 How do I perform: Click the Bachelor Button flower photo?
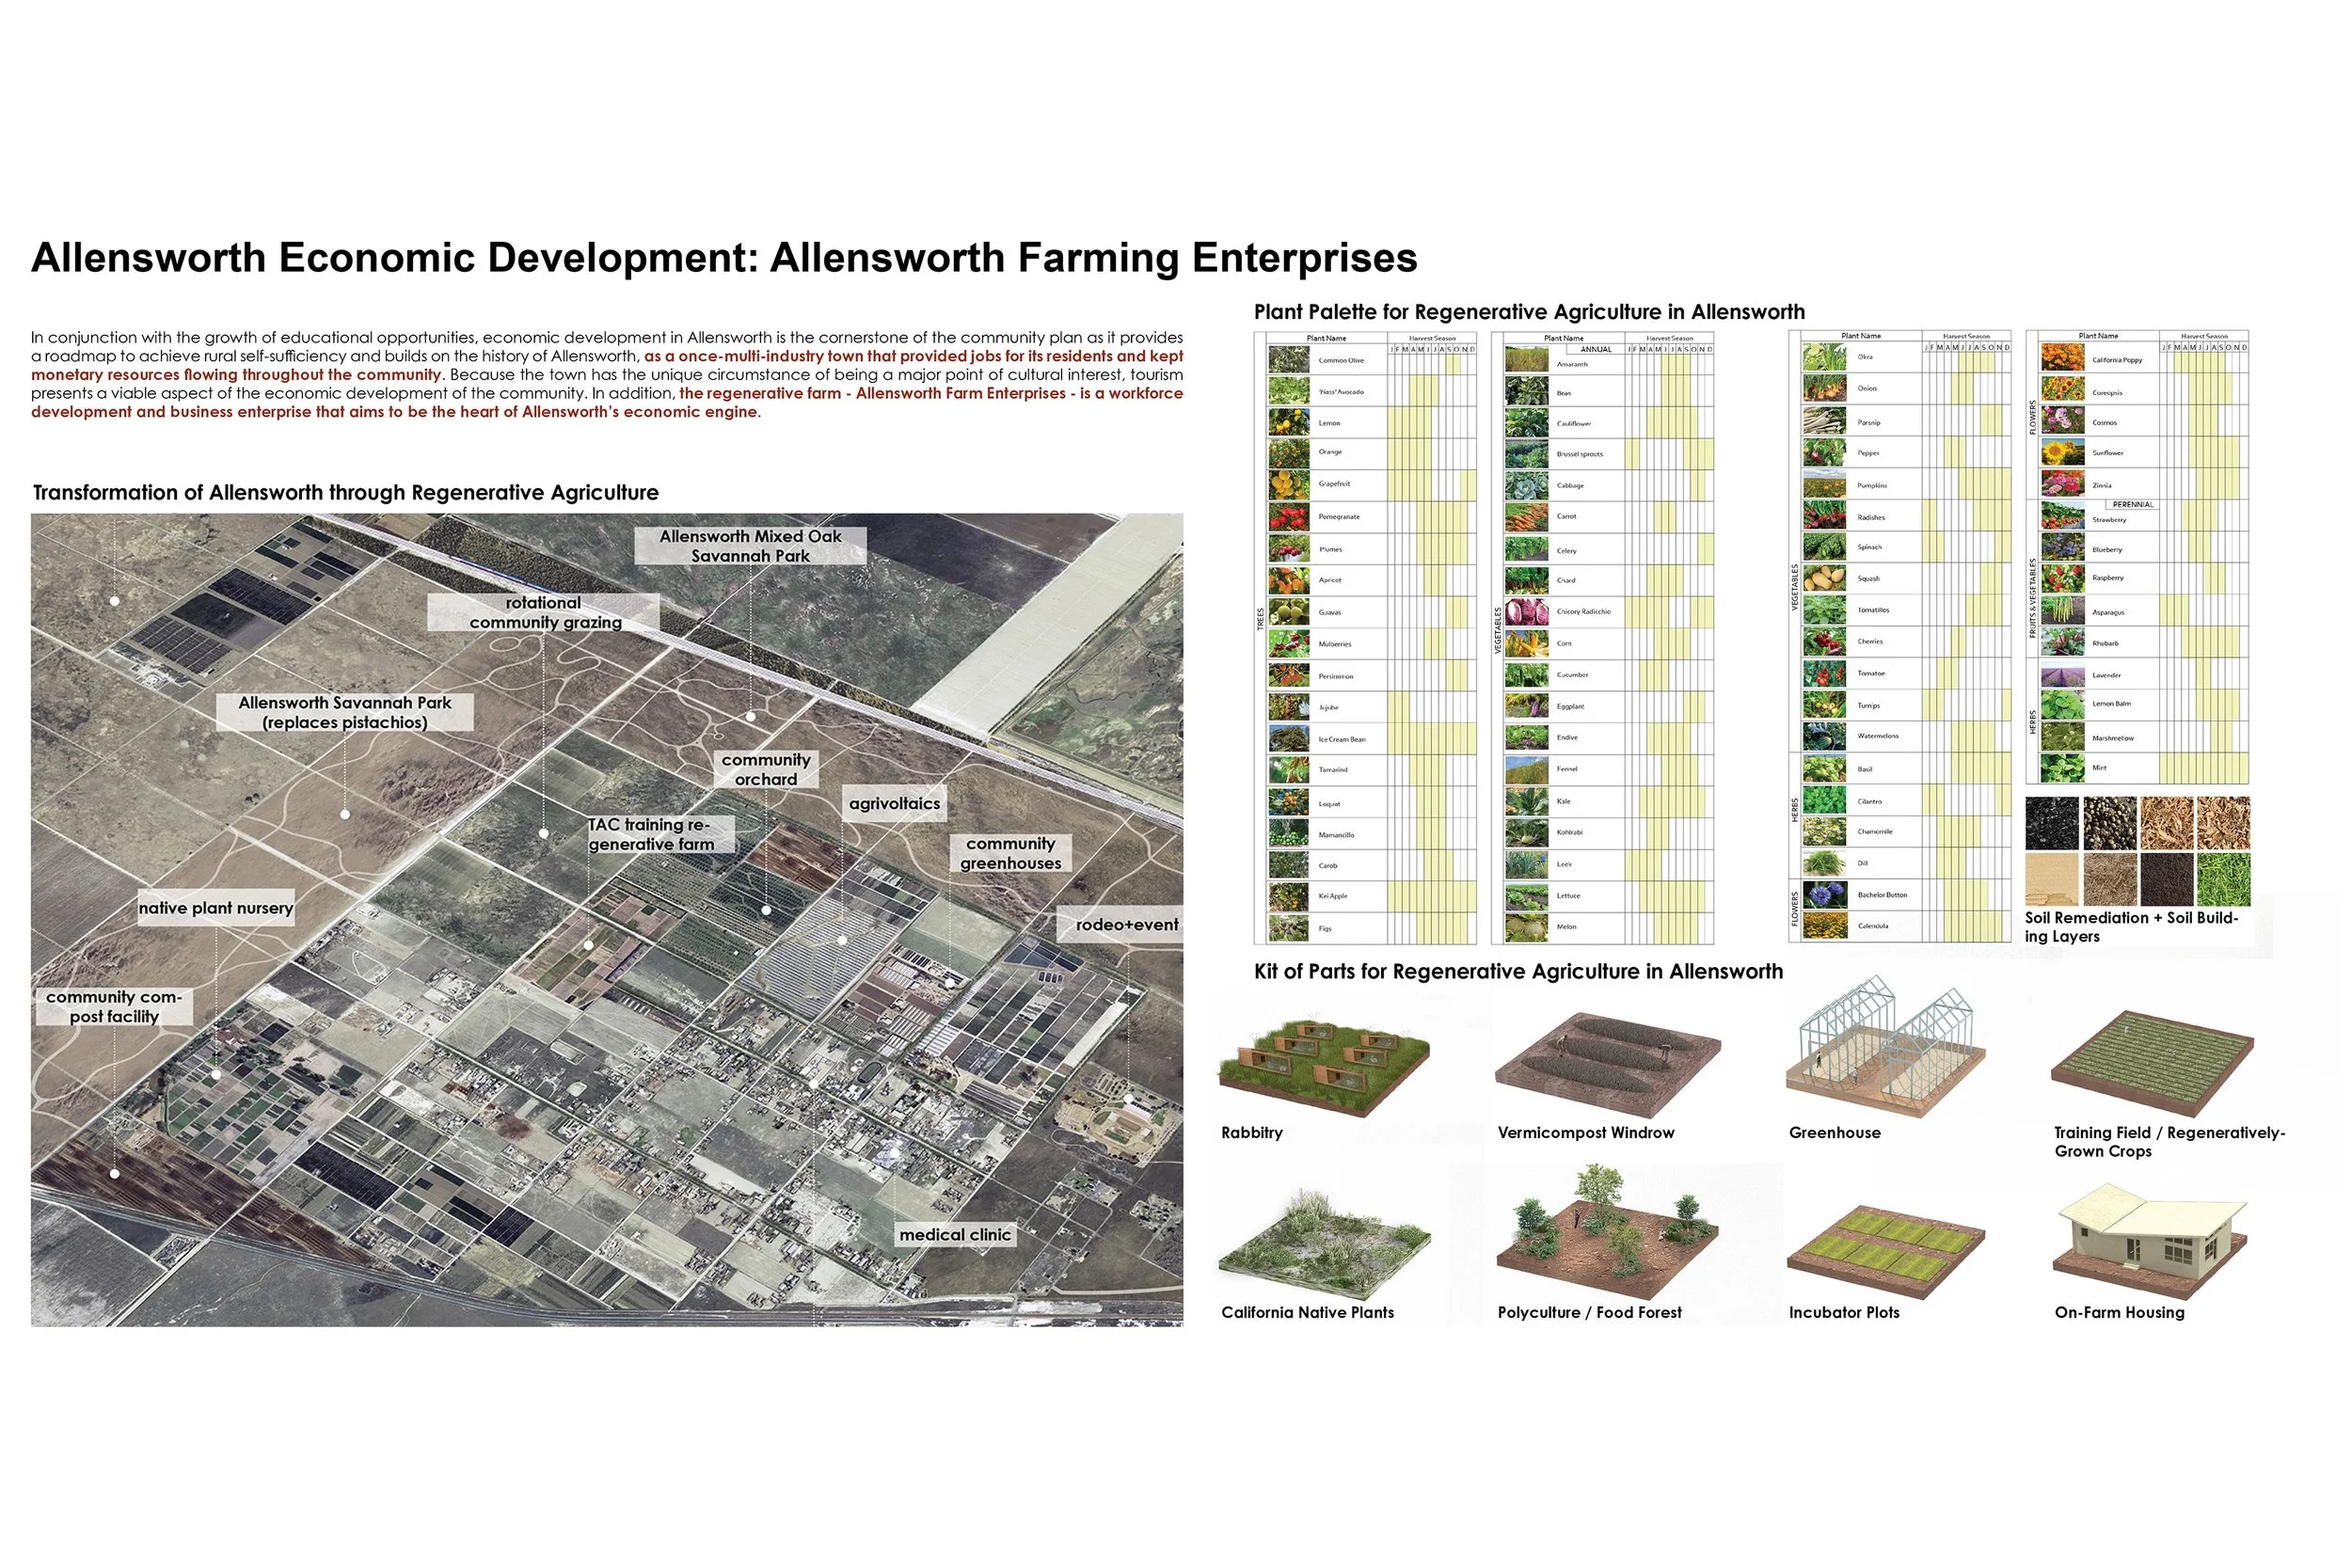(x=1824, y=894)
